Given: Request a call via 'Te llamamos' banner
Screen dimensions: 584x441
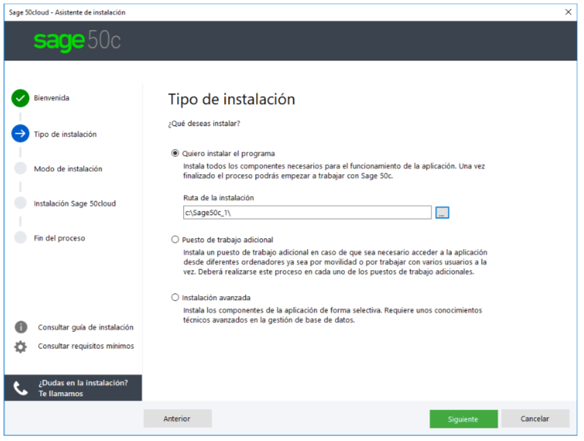Looking at the screenshot, I should (x=73, y=388).
